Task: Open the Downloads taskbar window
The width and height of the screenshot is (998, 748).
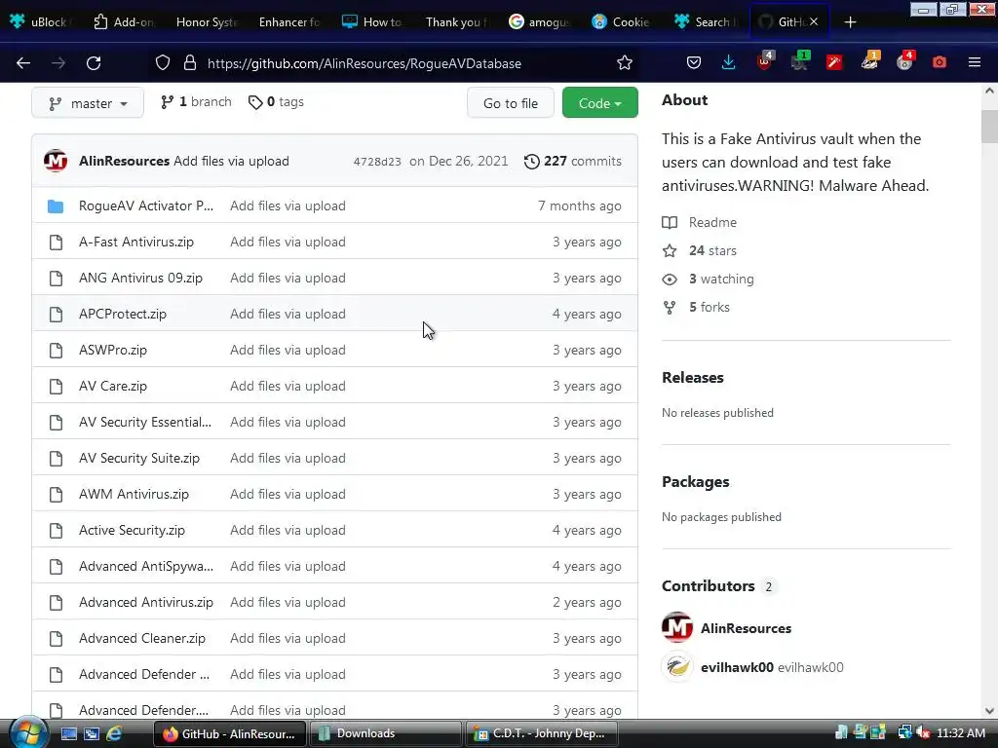Action: pyautogui.click(x=386, y=733)
